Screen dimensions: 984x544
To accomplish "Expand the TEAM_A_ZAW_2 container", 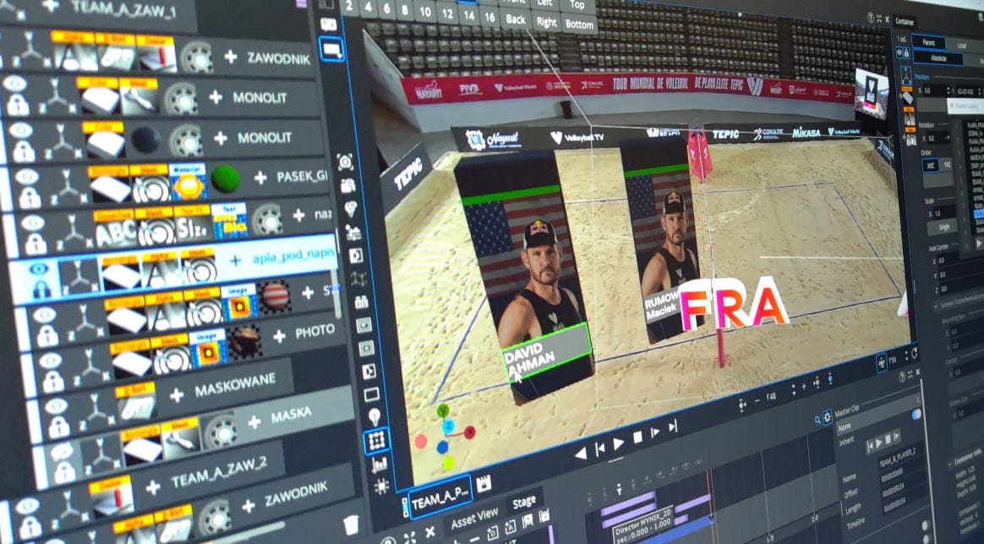I will (152, 487).
